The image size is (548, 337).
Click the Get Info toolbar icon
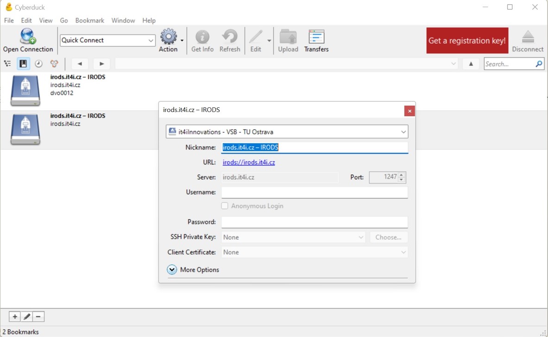click(202, 37)
